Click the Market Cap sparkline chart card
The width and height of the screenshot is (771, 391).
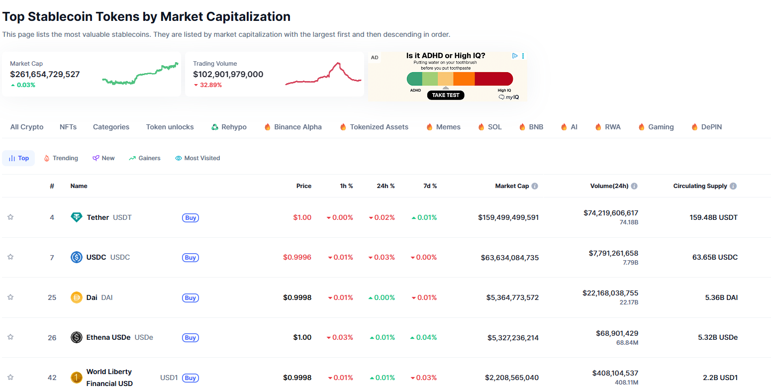pos(92,74)
